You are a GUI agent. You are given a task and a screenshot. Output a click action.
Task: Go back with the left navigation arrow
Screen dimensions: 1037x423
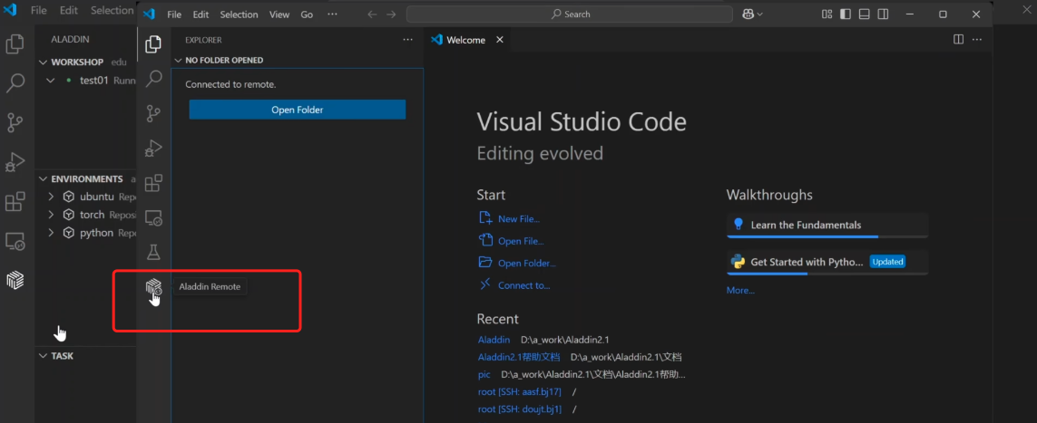(x=372, y=14)
